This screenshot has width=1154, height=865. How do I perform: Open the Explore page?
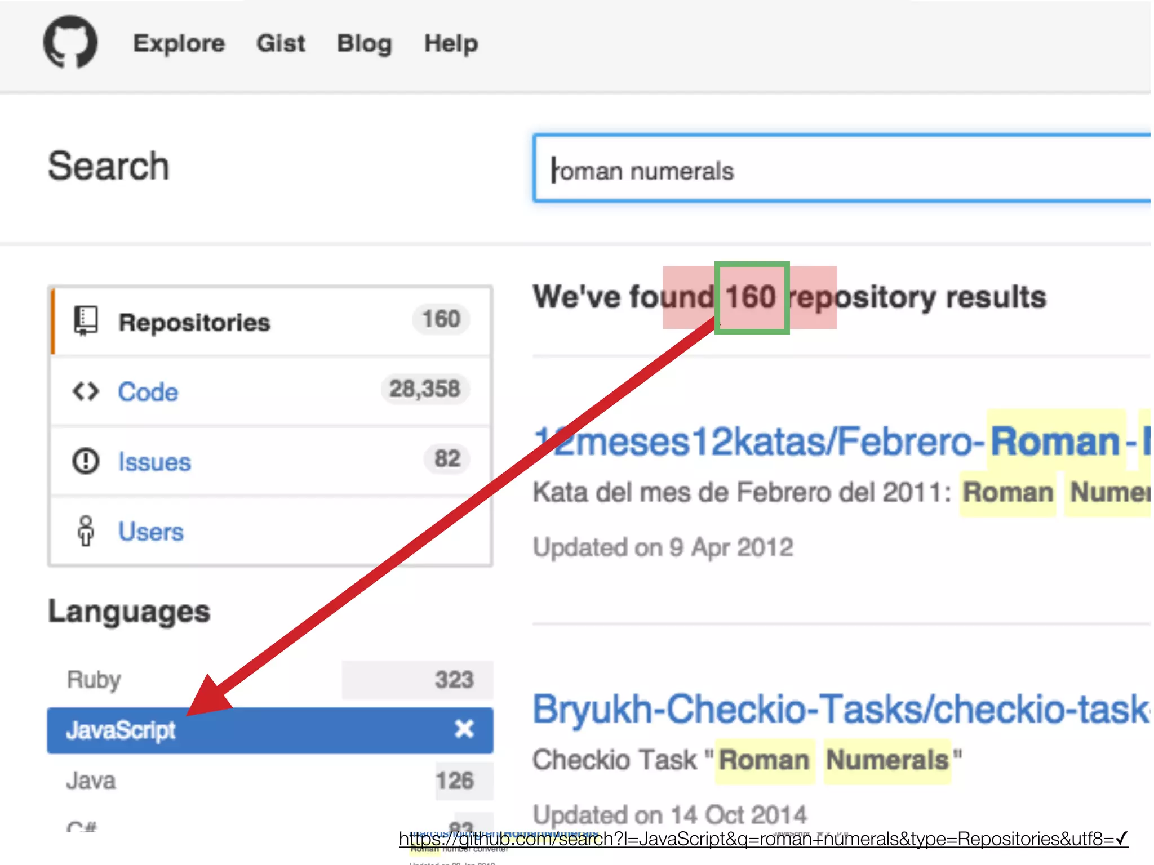(x=179, y=43)
